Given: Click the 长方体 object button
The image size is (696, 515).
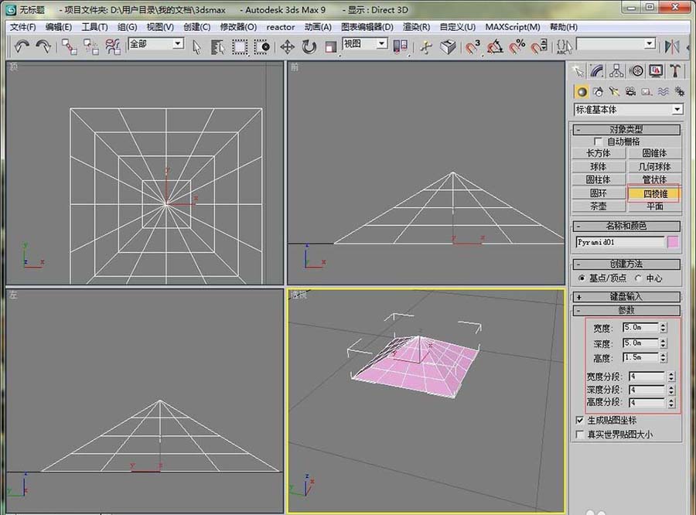Looking at the screenshot, I should click(599, 153).
